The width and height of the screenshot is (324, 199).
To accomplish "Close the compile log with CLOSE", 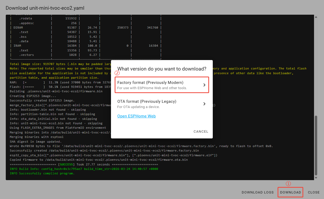I will 314,192.
